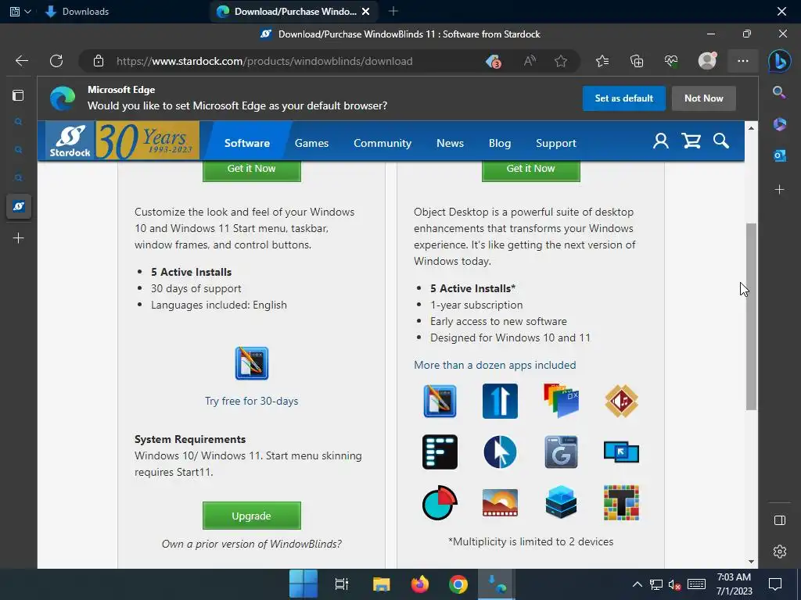801x600 pixels.
Task: Open Browser essentials heart icon
Action: [x=671, y=61]
